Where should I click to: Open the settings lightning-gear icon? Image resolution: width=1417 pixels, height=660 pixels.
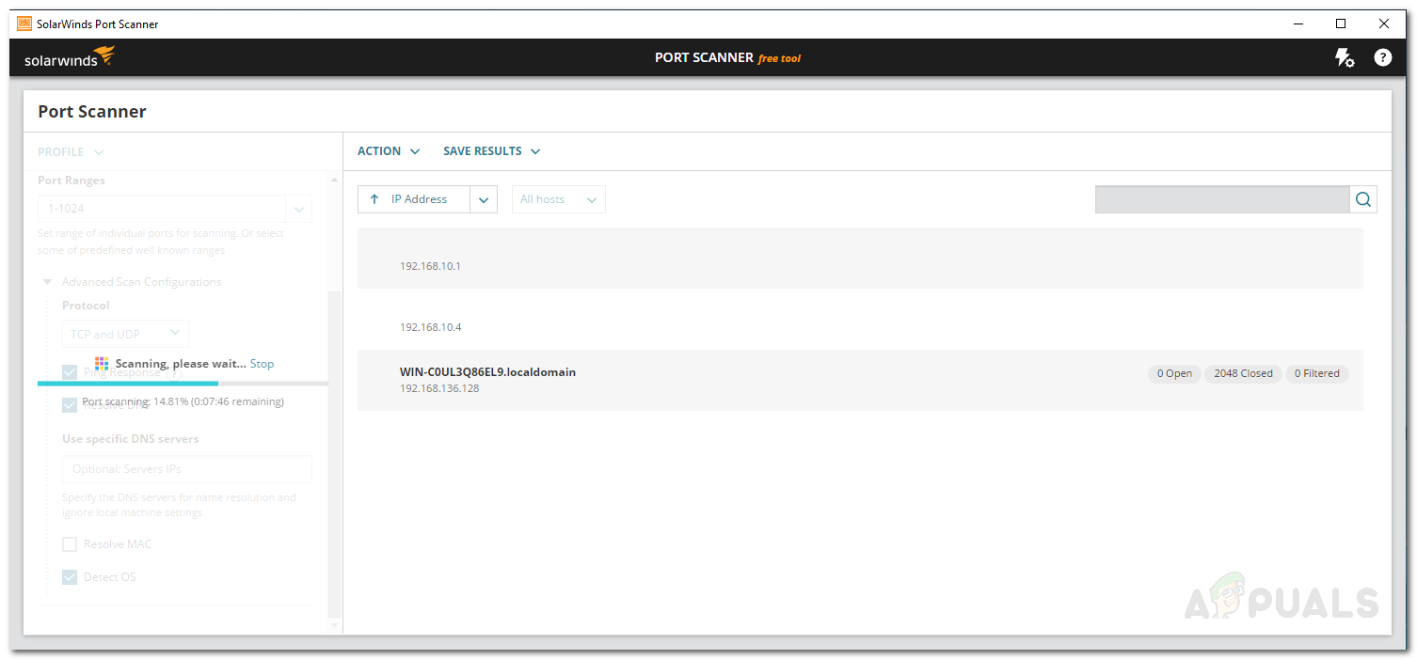coord(1345,58)
